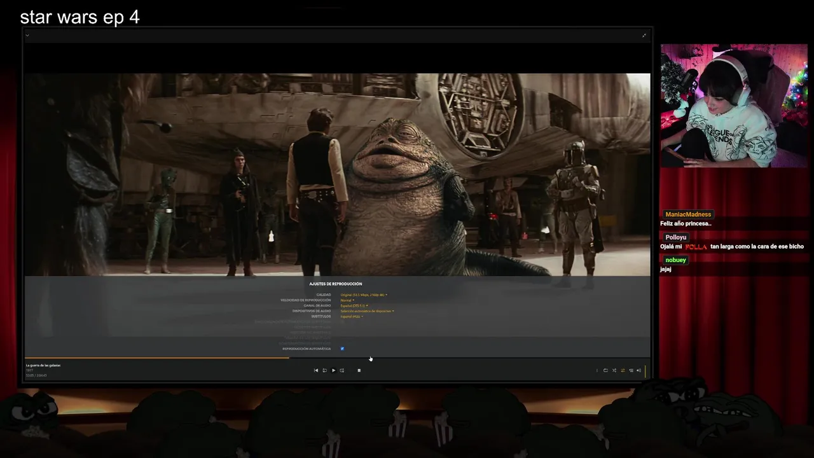Toggle the shuffle icon
Image resolution: width=814 pixels, height=458 pixels.
point(614,370)
